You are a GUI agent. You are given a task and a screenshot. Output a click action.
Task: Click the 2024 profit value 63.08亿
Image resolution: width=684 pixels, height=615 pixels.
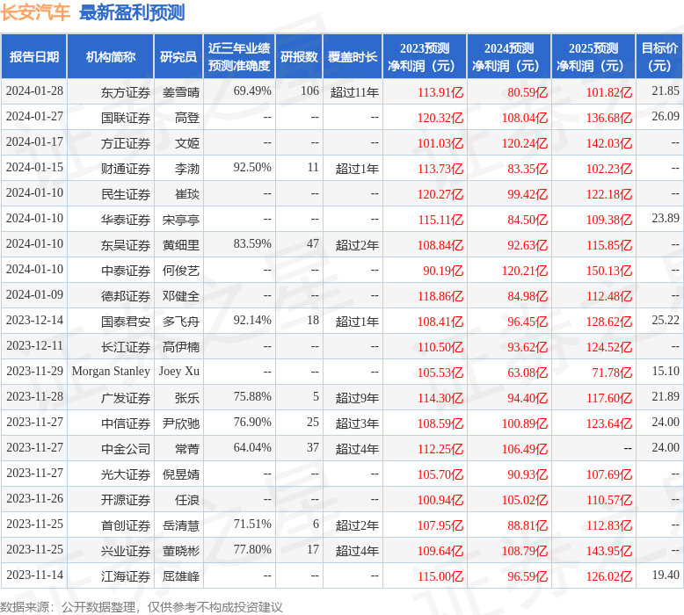(528, 373)
